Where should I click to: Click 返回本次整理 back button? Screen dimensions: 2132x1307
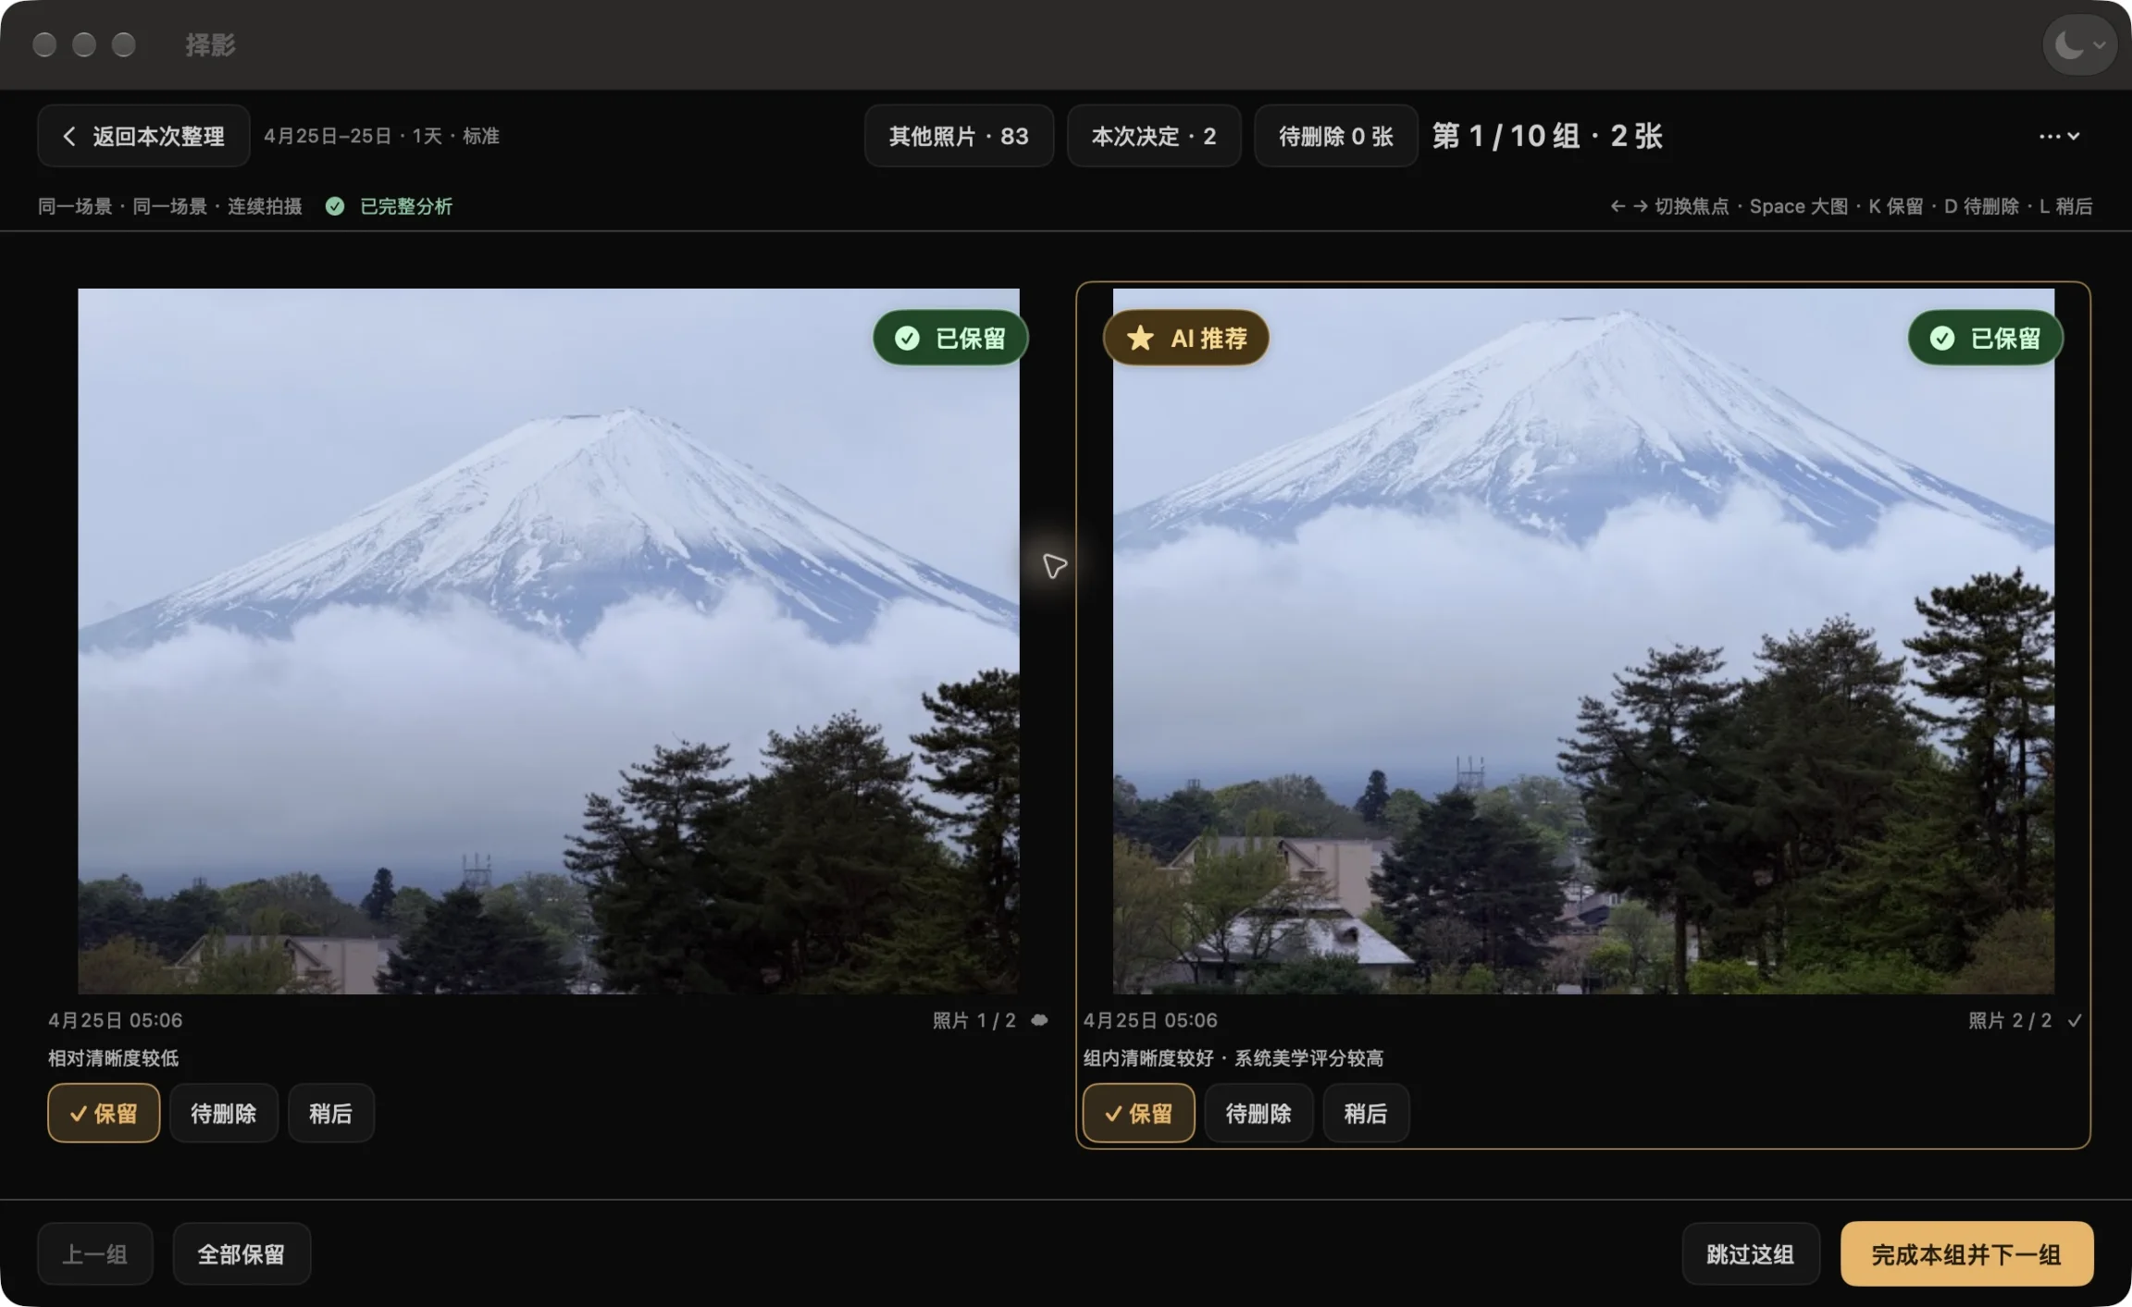(x=143, y=136)
